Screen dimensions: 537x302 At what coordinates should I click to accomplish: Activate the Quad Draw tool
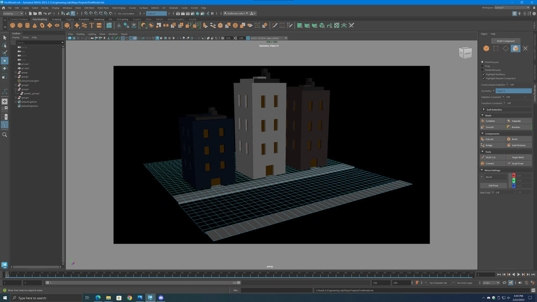517,163
